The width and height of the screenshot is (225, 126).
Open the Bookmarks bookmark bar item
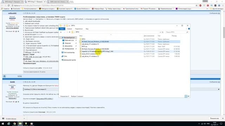click(15, 9)
